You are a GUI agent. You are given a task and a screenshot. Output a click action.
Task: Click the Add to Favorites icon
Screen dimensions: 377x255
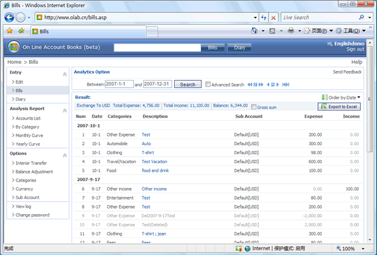coord(21,31)
